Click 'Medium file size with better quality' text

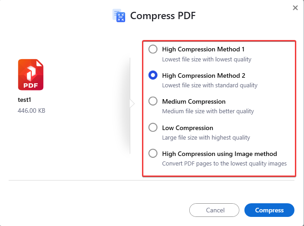point(208,111)
